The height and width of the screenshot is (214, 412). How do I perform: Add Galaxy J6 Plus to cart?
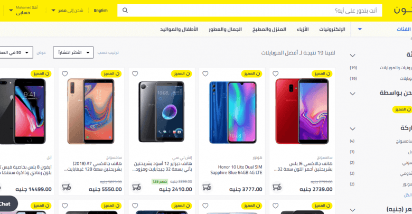pyautogui.click(x=277, y=187)
